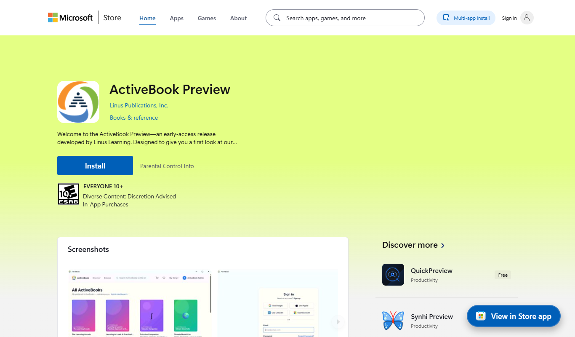Click the ActiveBook Preview app icon
575x337 pixels.
coord(78,102)
